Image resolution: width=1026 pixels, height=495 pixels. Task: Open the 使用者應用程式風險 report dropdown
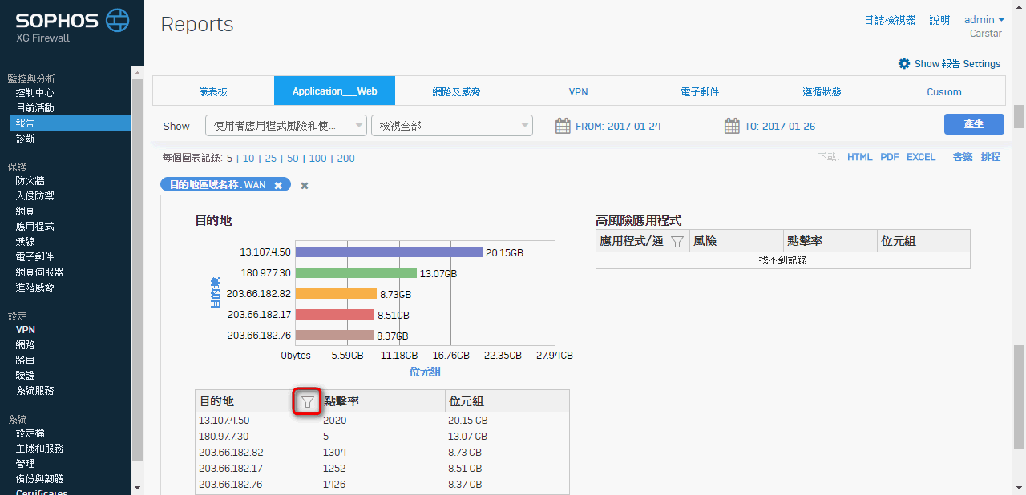point(286,126)
